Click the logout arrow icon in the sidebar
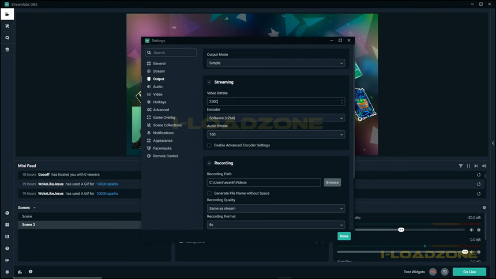496x279 pixels. (7, 260)
